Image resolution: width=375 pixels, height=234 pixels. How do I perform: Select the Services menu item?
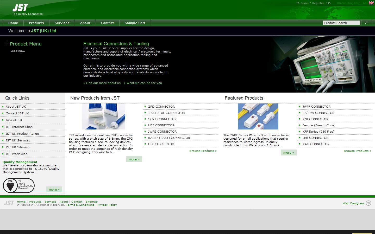click(62, 23)
